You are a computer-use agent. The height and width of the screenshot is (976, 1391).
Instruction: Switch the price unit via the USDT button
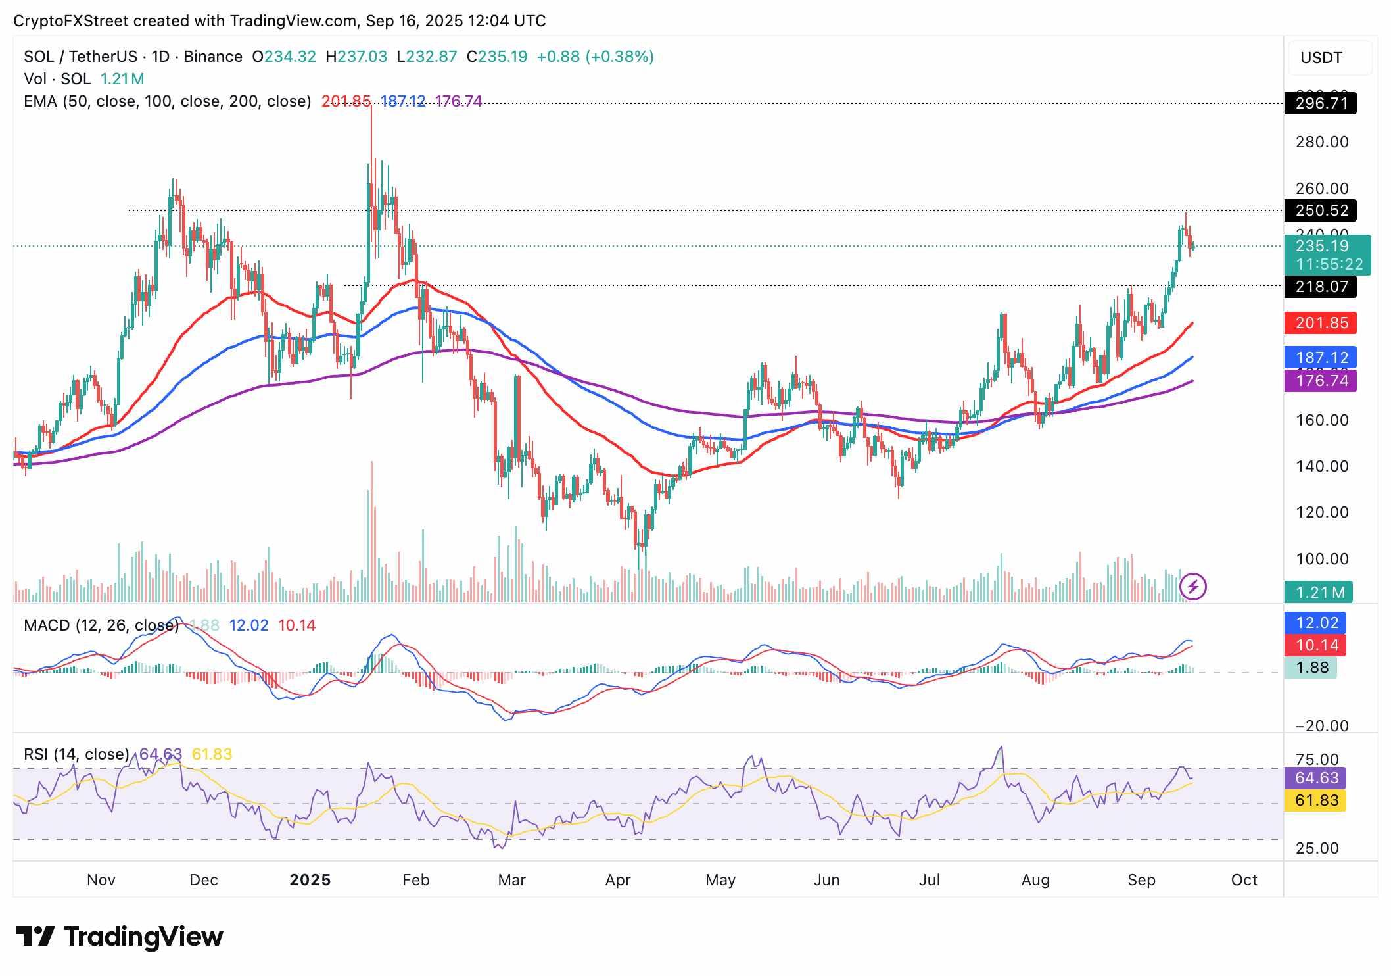click(1320, 58)
